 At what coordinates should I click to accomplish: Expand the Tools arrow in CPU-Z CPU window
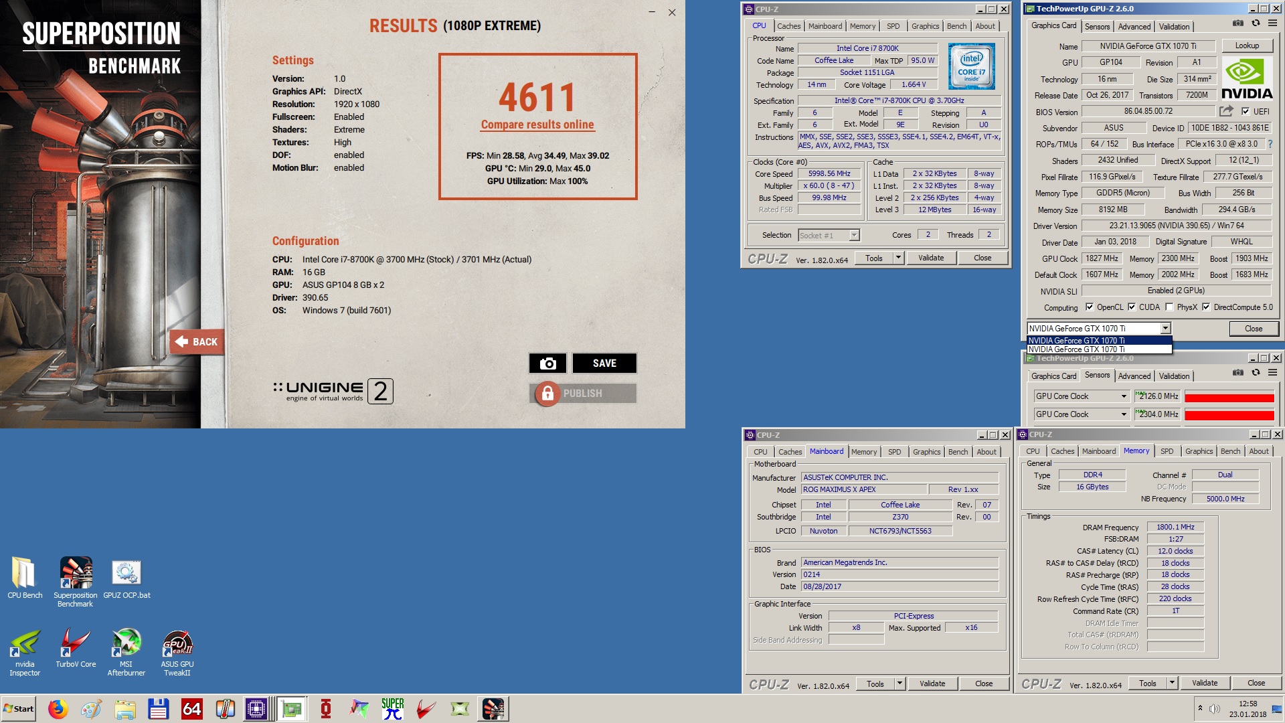pyautogui.click(x=898, y=258)
